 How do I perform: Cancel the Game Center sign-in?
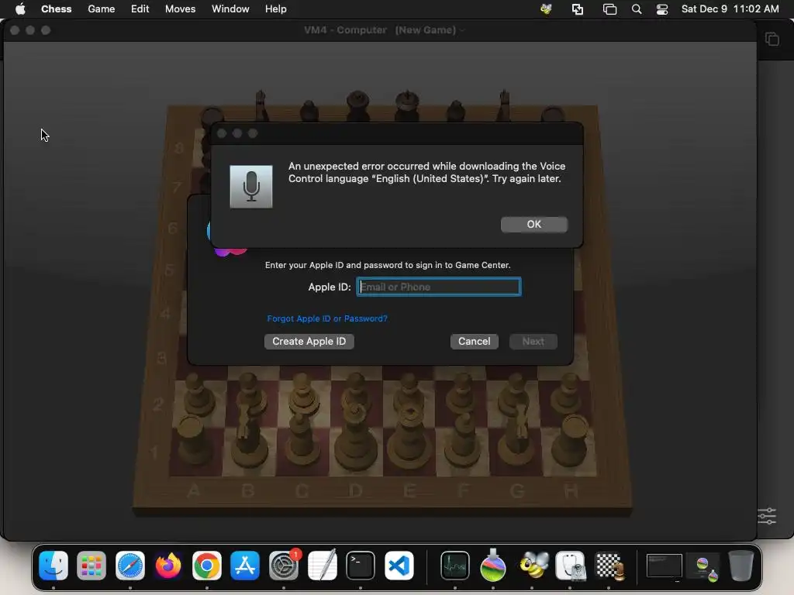coord(474,341)
